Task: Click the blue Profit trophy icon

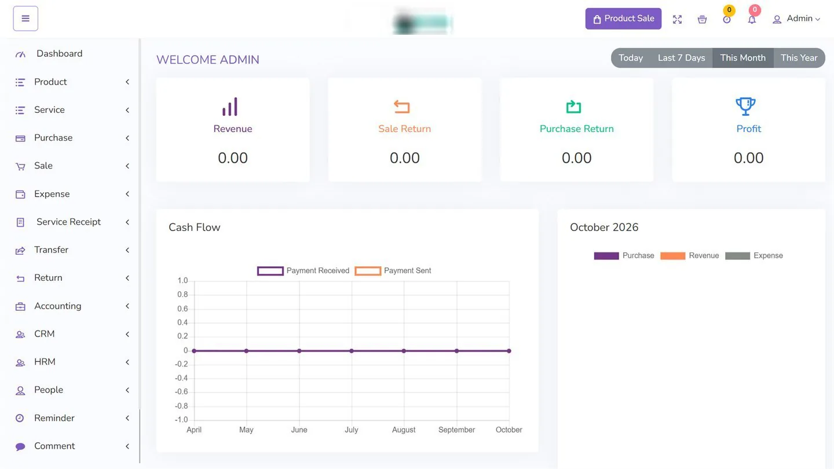Action: (745, 106)
